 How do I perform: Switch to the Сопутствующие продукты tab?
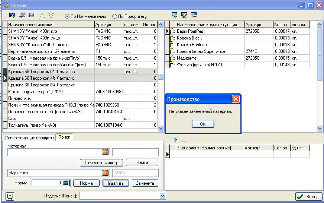click(x=29, y=138)
